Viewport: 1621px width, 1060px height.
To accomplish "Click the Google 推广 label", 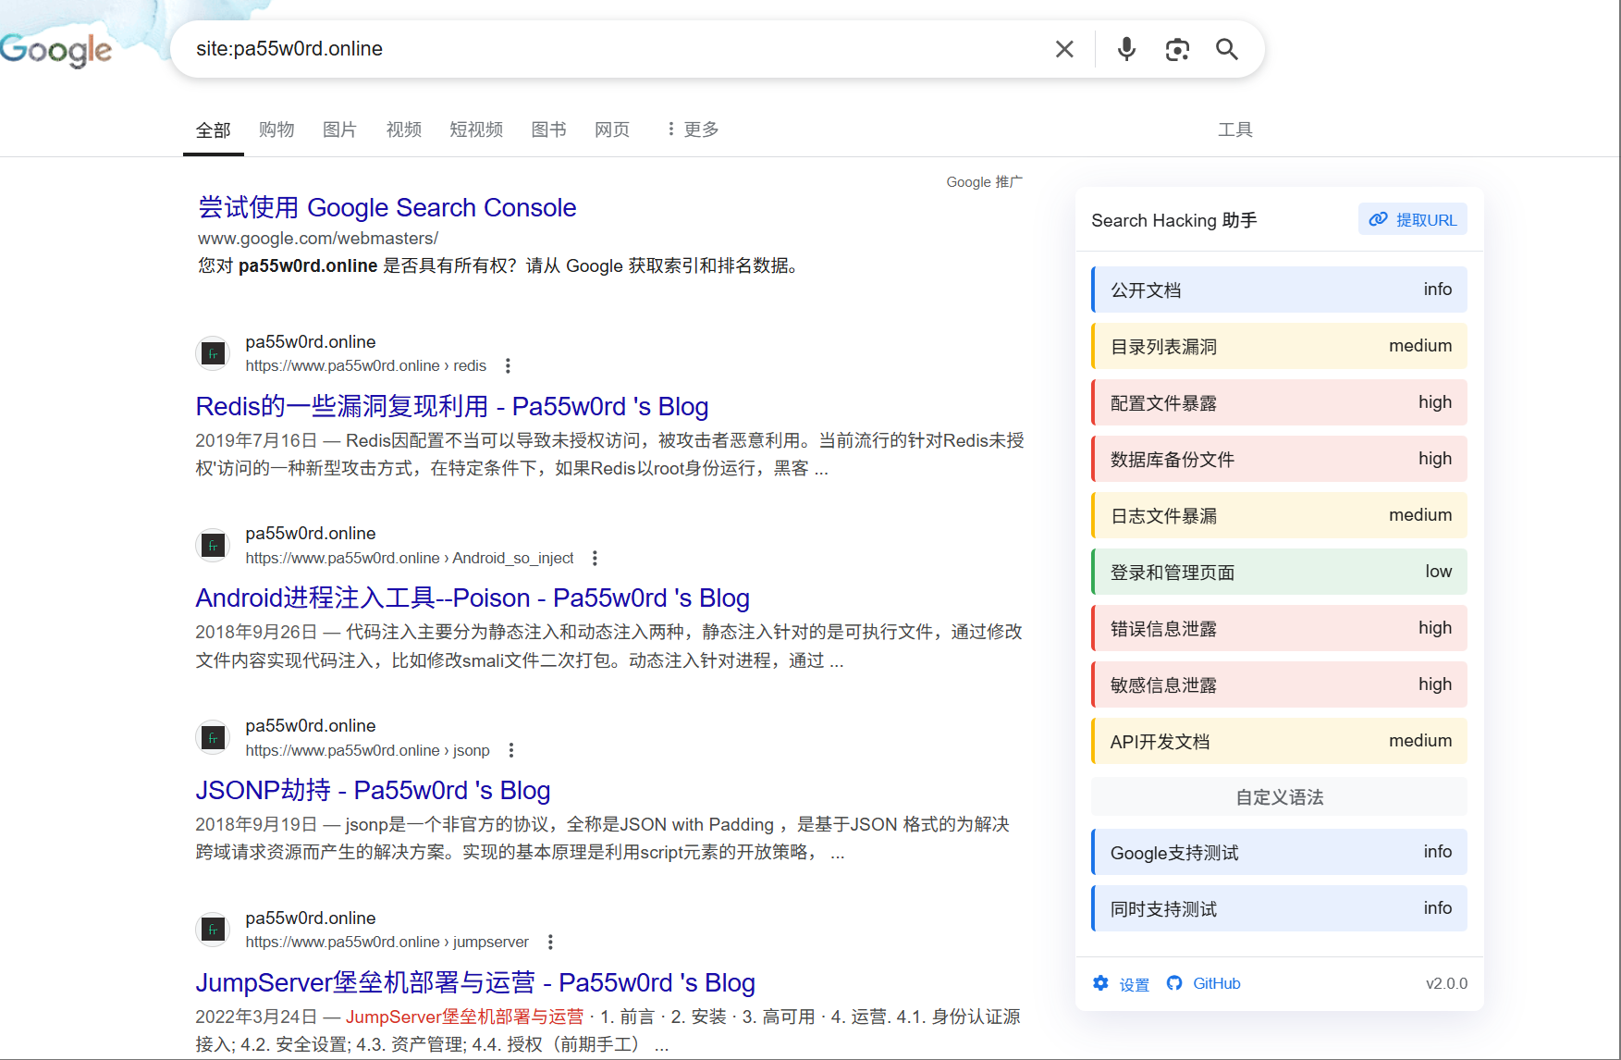I will click(x=984, y=182).
